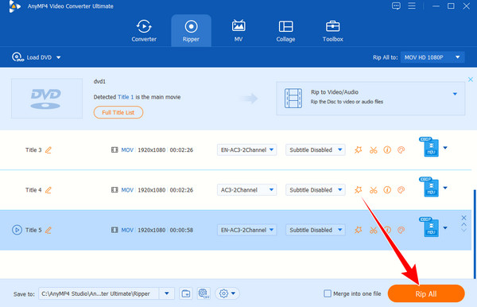Image resolution: width=477 pixels, height=307 pixels.
Task: Cut Title 4 with the scissors icon
Action: (374, 190)
